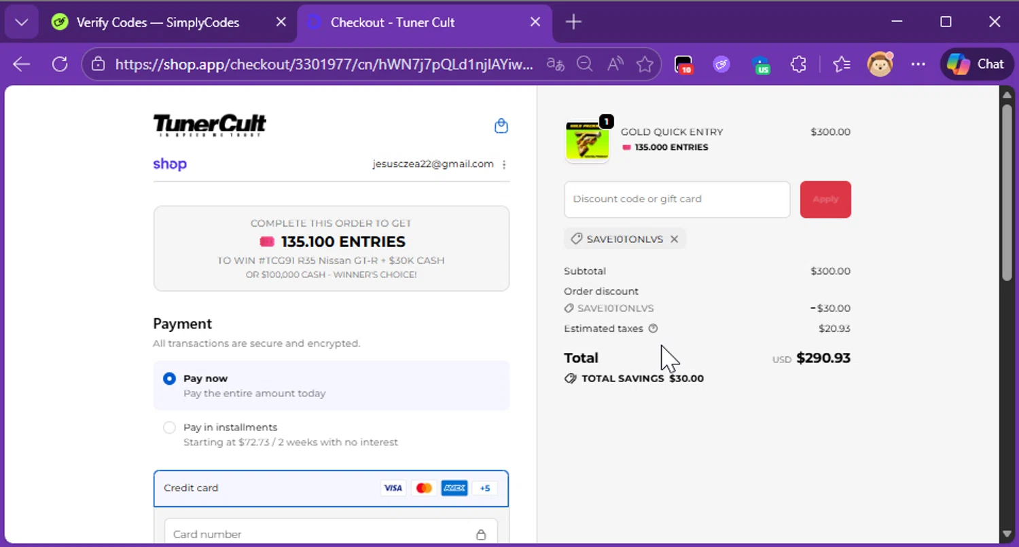Click the Total $290.93 amount
The height and width of the screenshot is (547, 1019).
pos(823,358)
